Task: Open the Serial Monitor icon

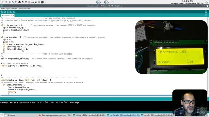Action: coord(206,12)
